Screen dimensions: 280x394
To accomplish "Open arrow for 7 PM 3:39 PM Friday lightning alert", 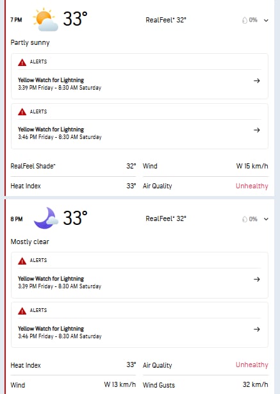I will pos(257,81).
